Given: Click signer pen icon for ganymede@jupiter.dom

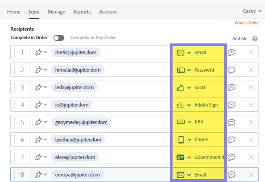Looking at the screenshot, I should 39,122.
